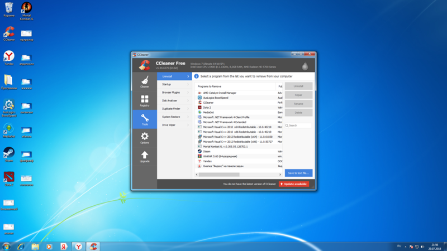Select Visual C++ 2010 x64 Redistributable row
Screen dimensions: 447x251
[x=239, y=127]
